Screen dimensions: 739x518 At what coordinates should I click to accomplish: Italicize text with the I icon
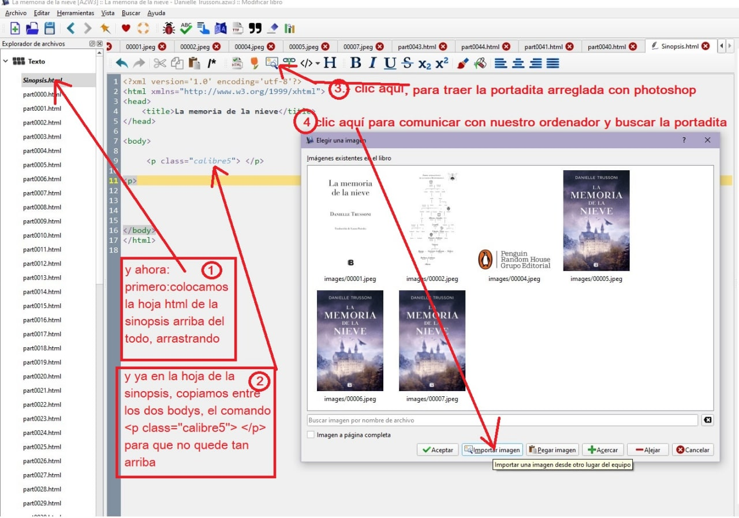pos(372,63)
